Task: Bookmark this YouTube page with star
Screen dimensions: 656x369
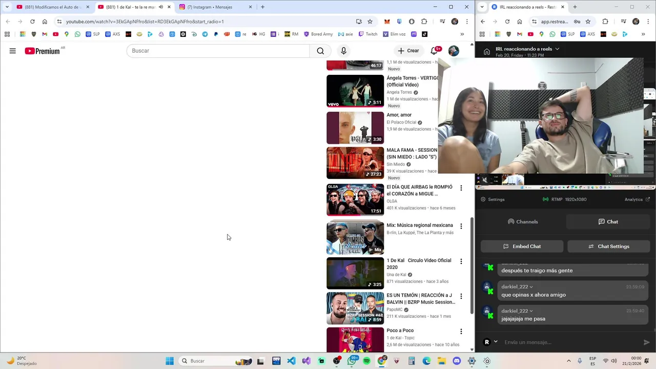Action: 370,22
